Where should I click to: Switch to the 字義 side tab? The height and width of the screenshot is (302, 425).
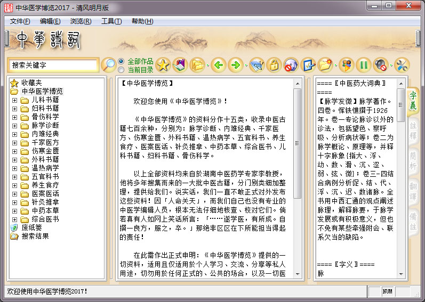tap(413, 101)
